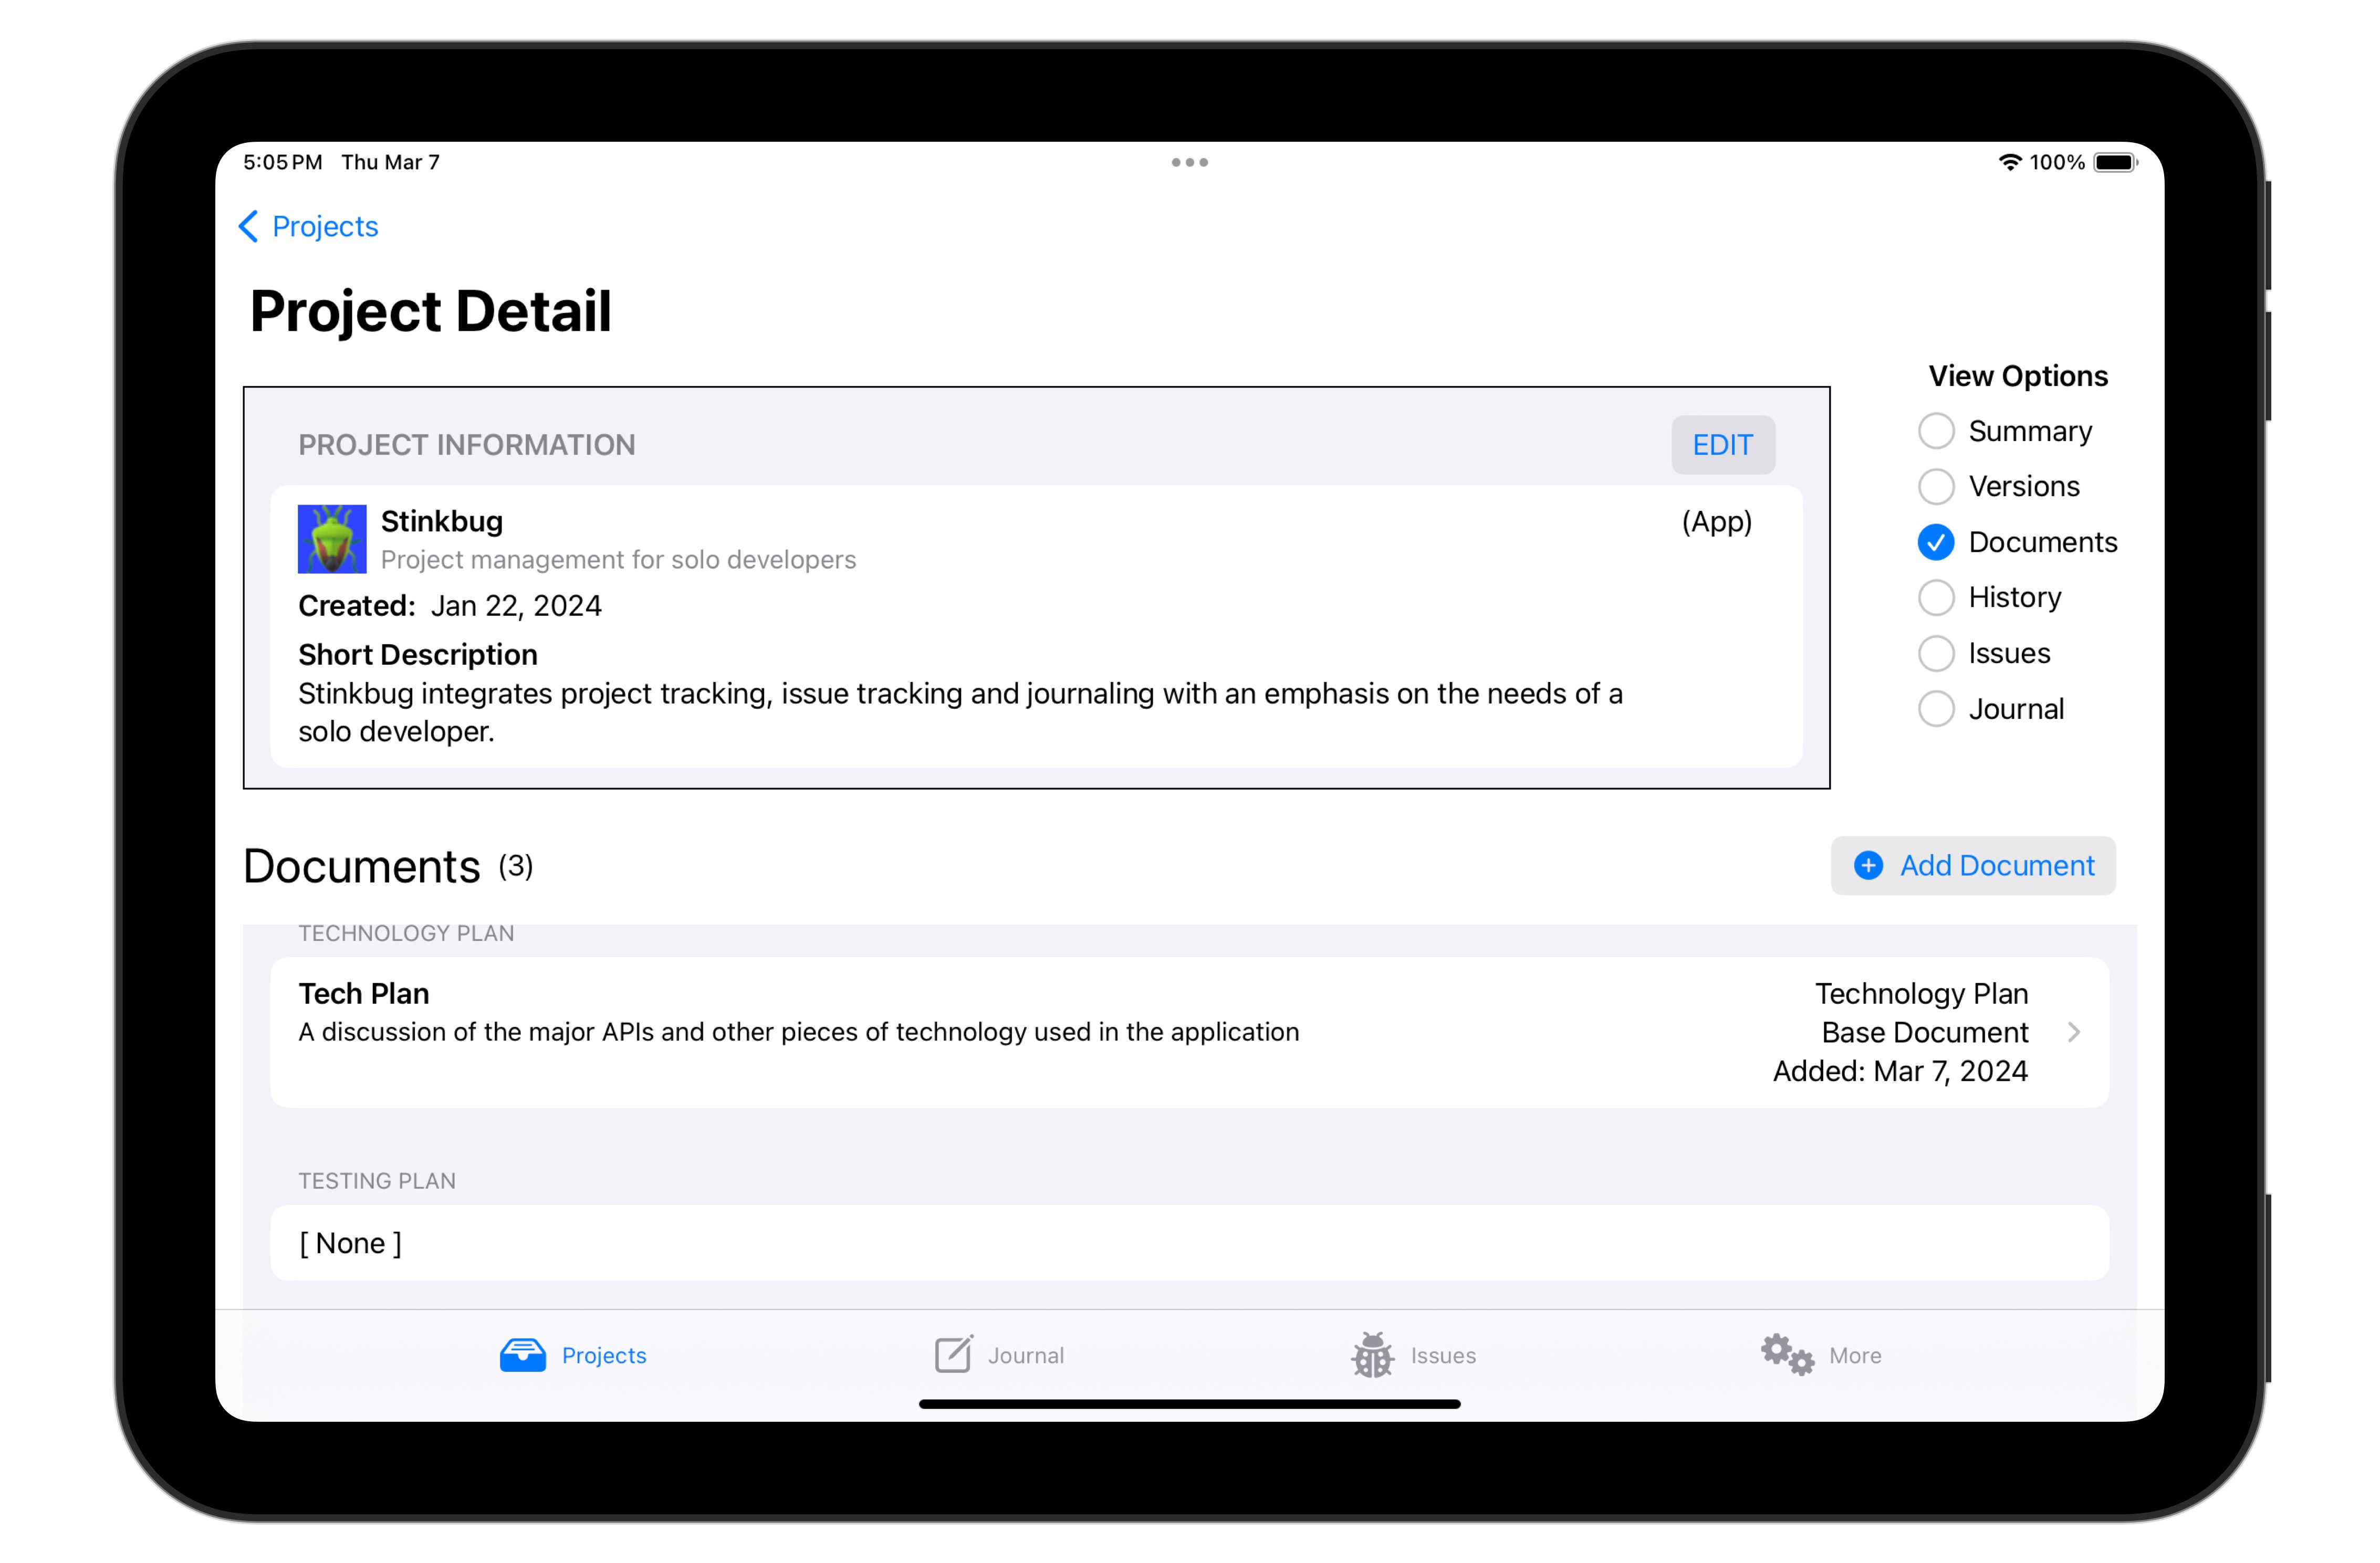Tap the EDIT button in Project Information
The image size is (2380, 1563).
pos(1723,445)
